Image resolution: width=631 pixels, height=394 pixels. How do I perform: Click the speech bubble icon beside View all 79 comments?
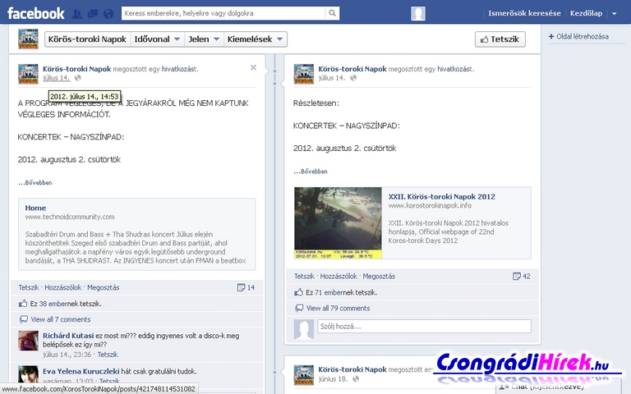point(299,309)
